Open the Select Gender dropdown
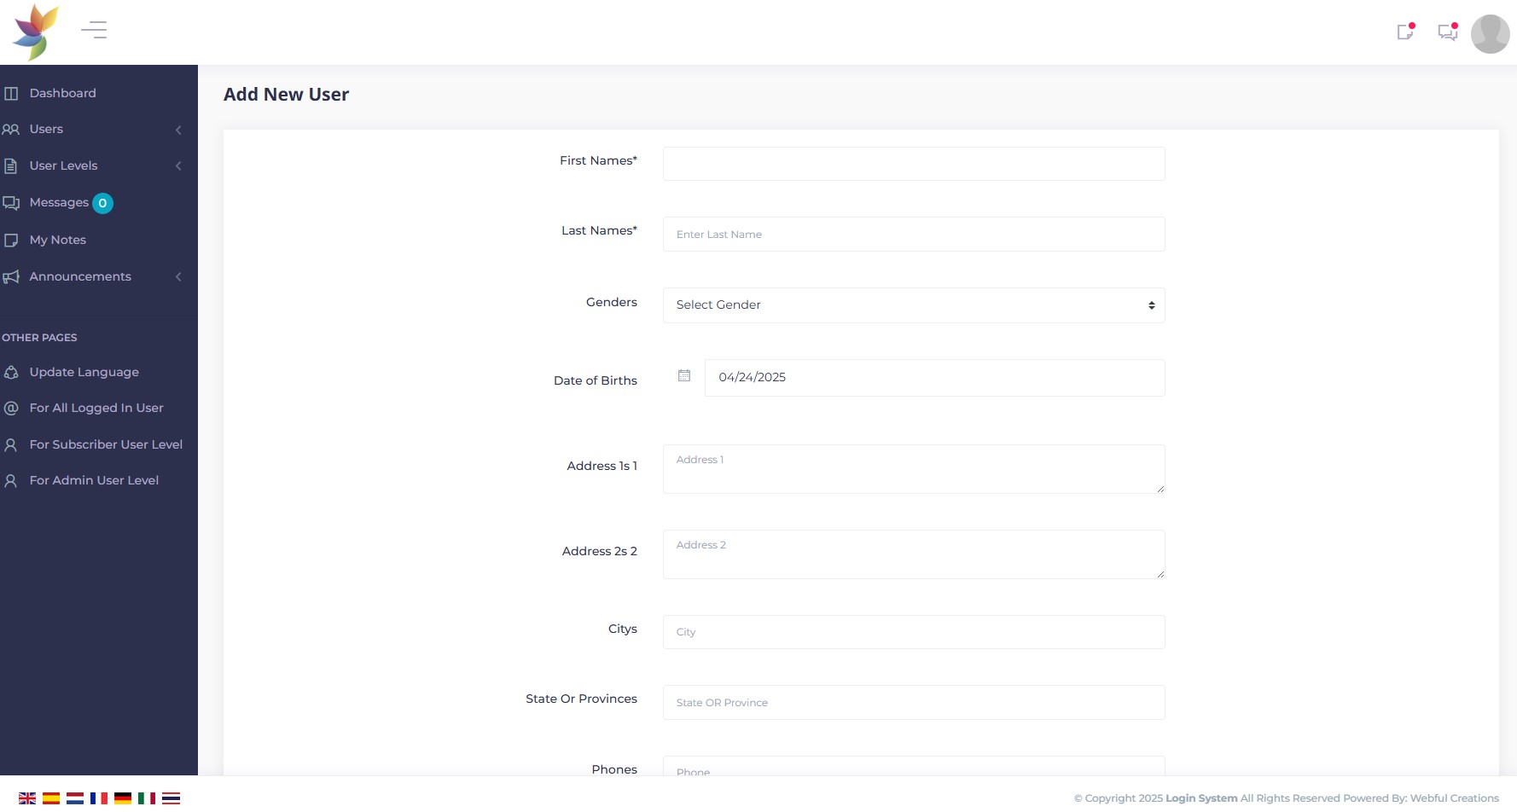The width and height of the screenshot is (1517, 812). pos(913,304)
